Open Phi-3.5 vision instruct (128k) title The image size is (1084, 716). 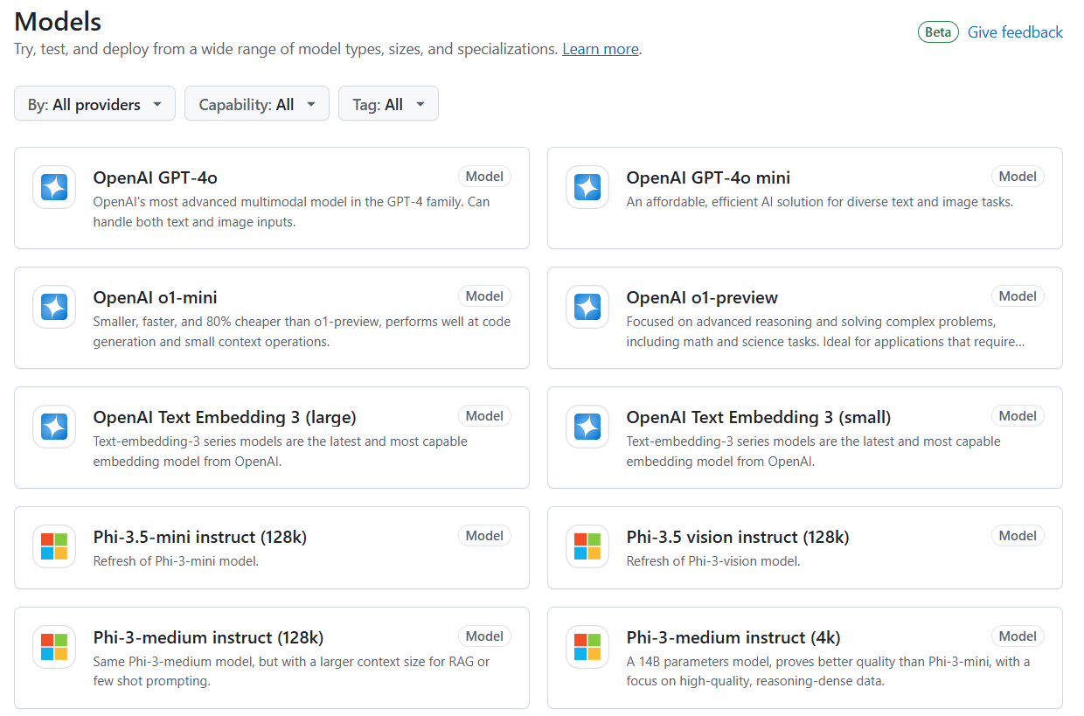point(738,537)
